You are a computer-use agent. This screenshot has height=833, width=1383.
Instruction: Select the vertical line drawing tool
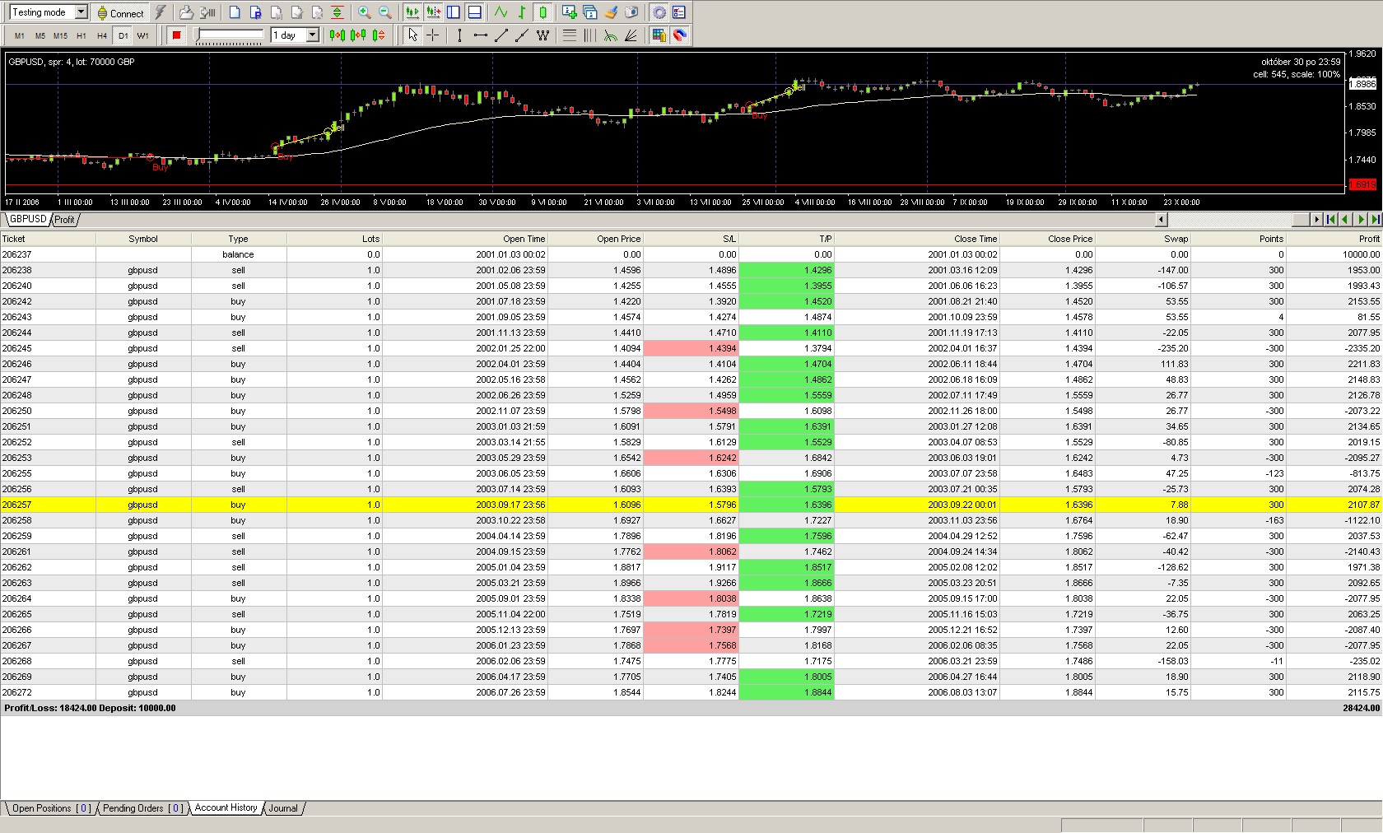pos(459,35)
